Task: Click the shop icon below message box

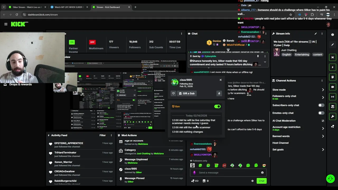Action: [204, 181]
